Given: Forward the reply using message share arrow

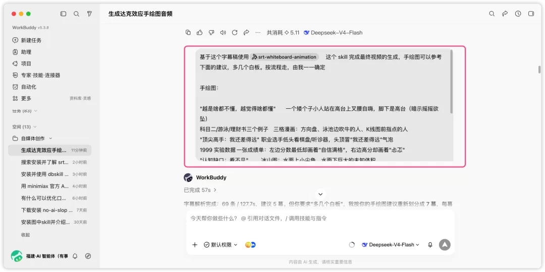Looking at the screenshot, I should pos(246,33).
